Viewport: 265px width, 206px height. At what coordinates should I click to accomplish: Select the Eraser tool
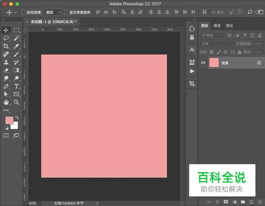click(x=6, y=71)
